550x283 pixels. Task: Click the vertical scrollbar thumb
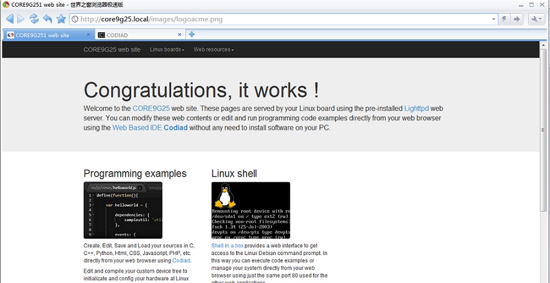(544, 130)
